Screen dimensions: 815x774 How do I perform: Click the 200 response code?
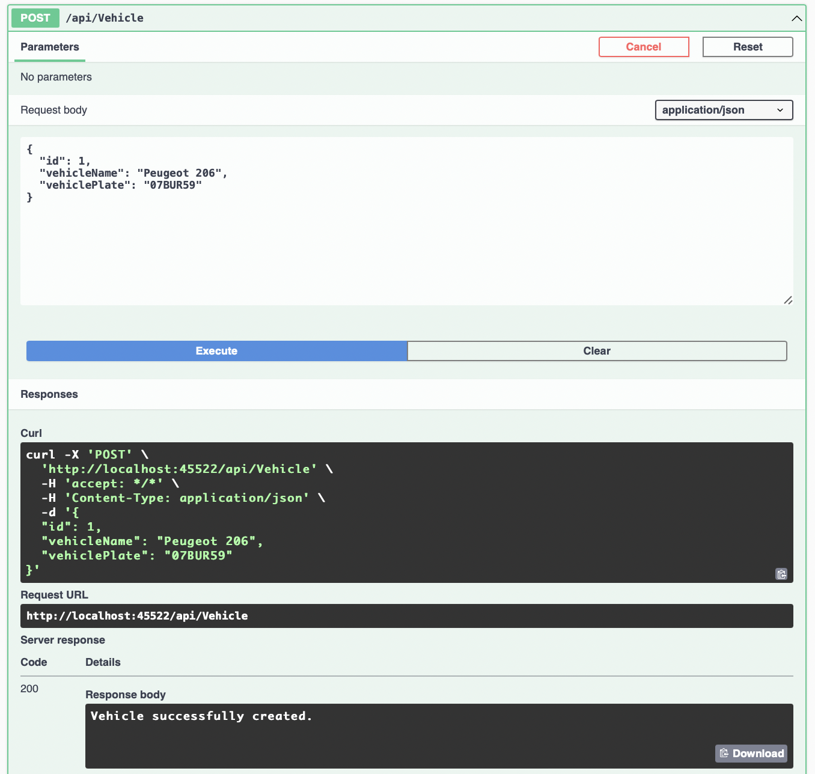pyautogui.click(x=29, y=689)
